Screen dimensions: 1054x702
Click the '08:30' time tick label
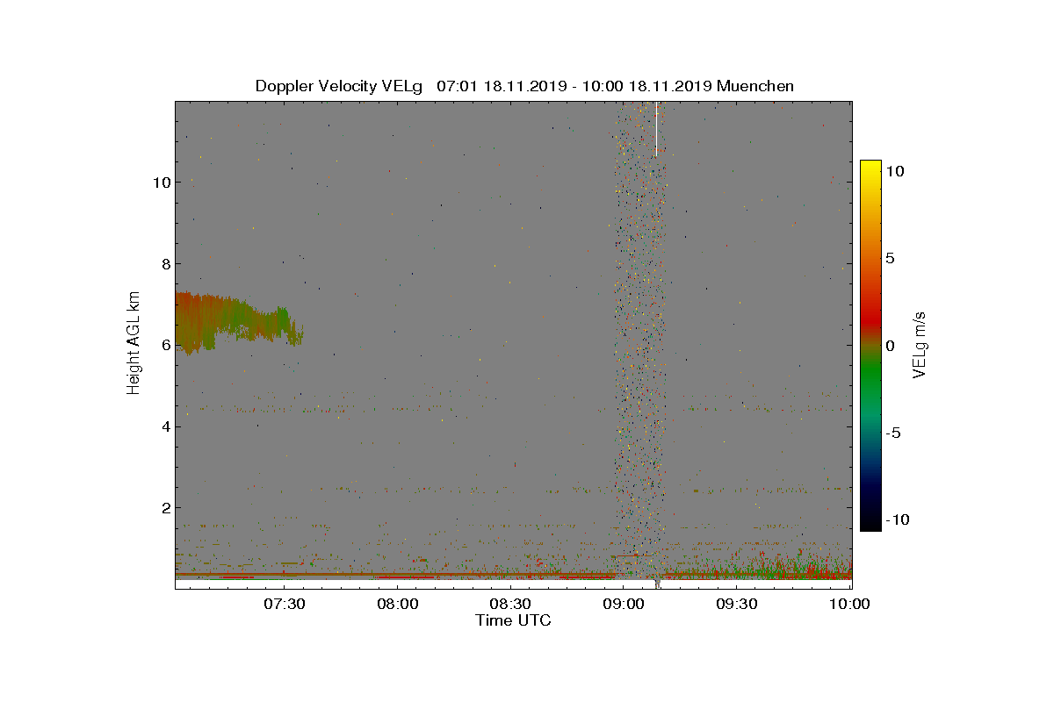pos(510,605)
